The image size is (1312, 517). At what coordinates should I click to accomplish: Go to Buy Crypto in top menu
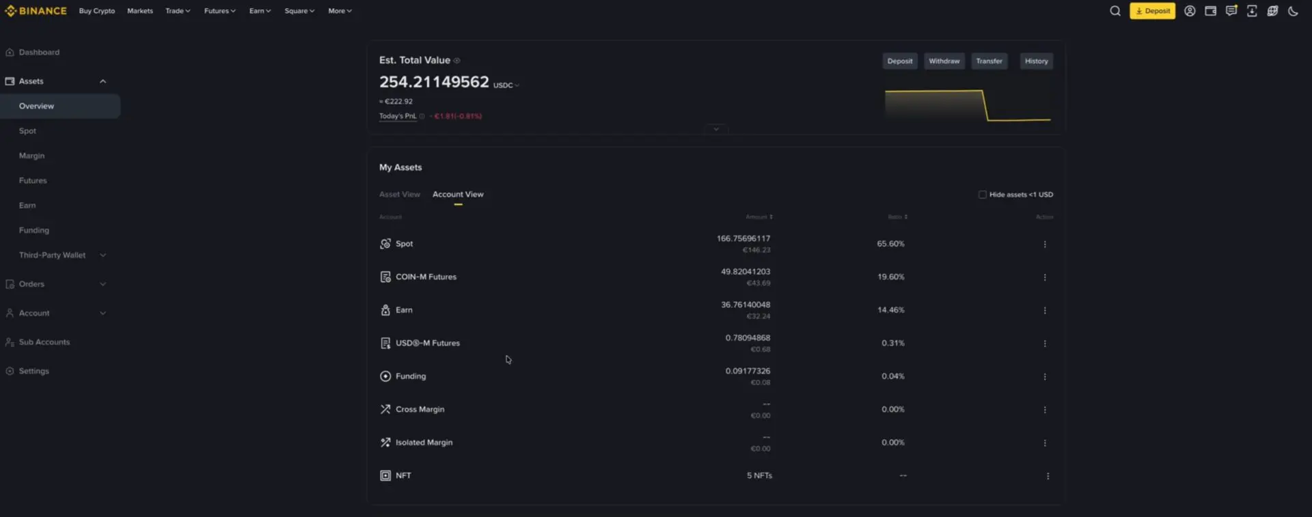(97, 11)
